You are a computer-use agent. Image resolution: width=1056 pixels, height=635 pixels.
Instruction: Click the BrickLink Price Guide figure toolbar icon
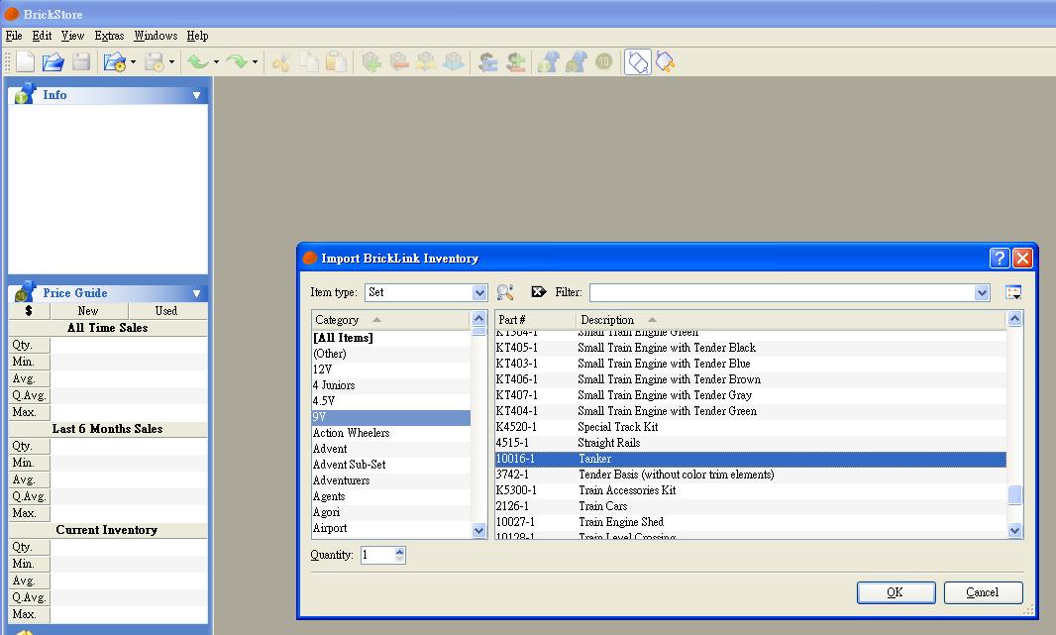point(577,62)
